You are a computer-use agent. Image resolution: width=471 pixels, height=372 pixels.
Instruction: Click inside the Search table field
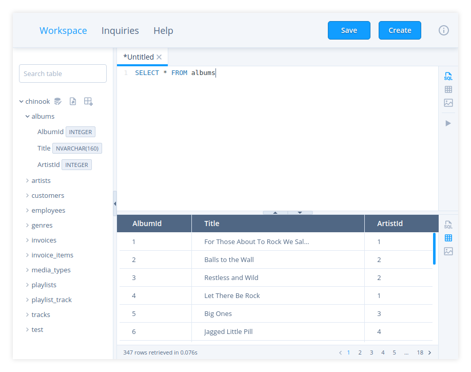(x=63, y=73)
